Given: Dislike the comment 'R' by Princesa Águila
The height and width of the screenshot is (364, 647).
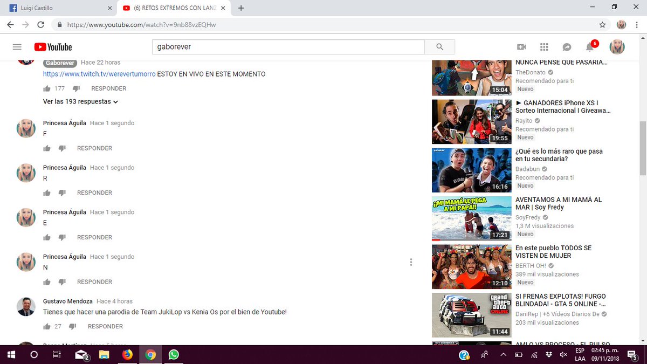Looking at the screenshot, I should (x=62, y=193).
